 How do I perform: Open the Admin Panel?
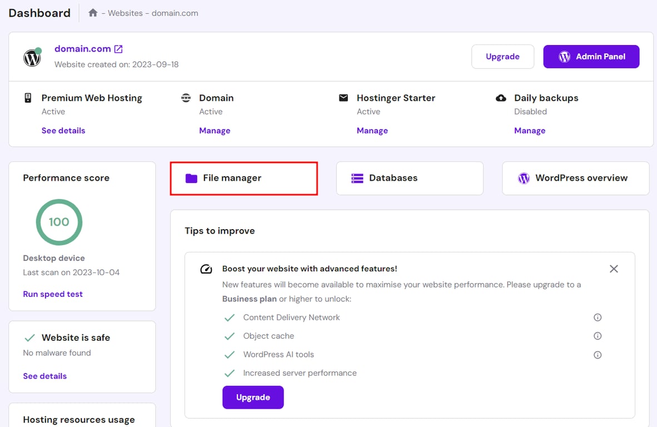(x=591, y=56)
